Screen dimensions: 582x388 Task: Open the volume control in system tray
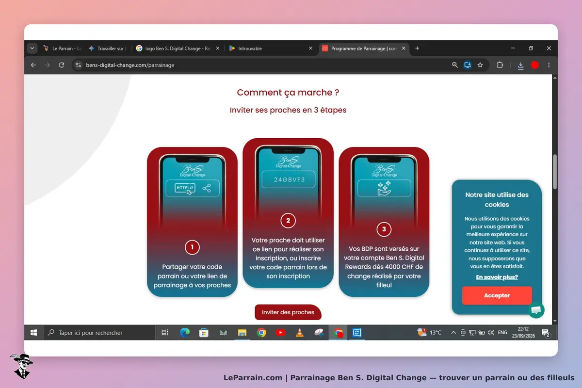[491, 333]
